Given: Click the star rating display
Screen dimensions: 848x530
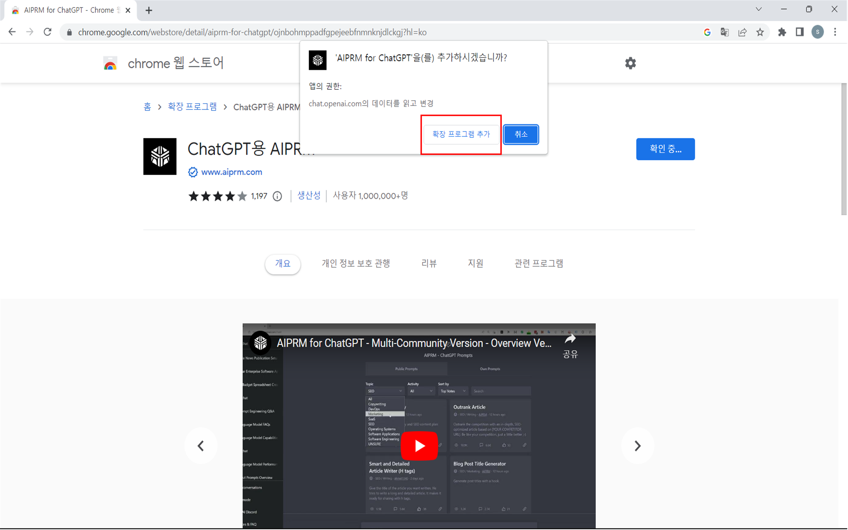Looking at the screenshot, I should (218, 196).
